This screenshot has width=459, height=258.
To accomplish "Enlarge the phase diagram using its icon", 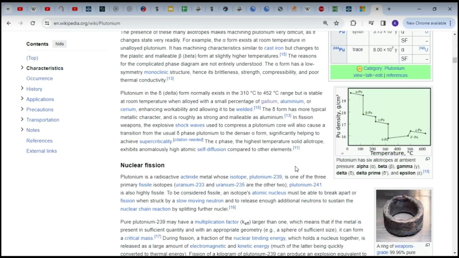I will pyautogui.click(x=427, y=159).
